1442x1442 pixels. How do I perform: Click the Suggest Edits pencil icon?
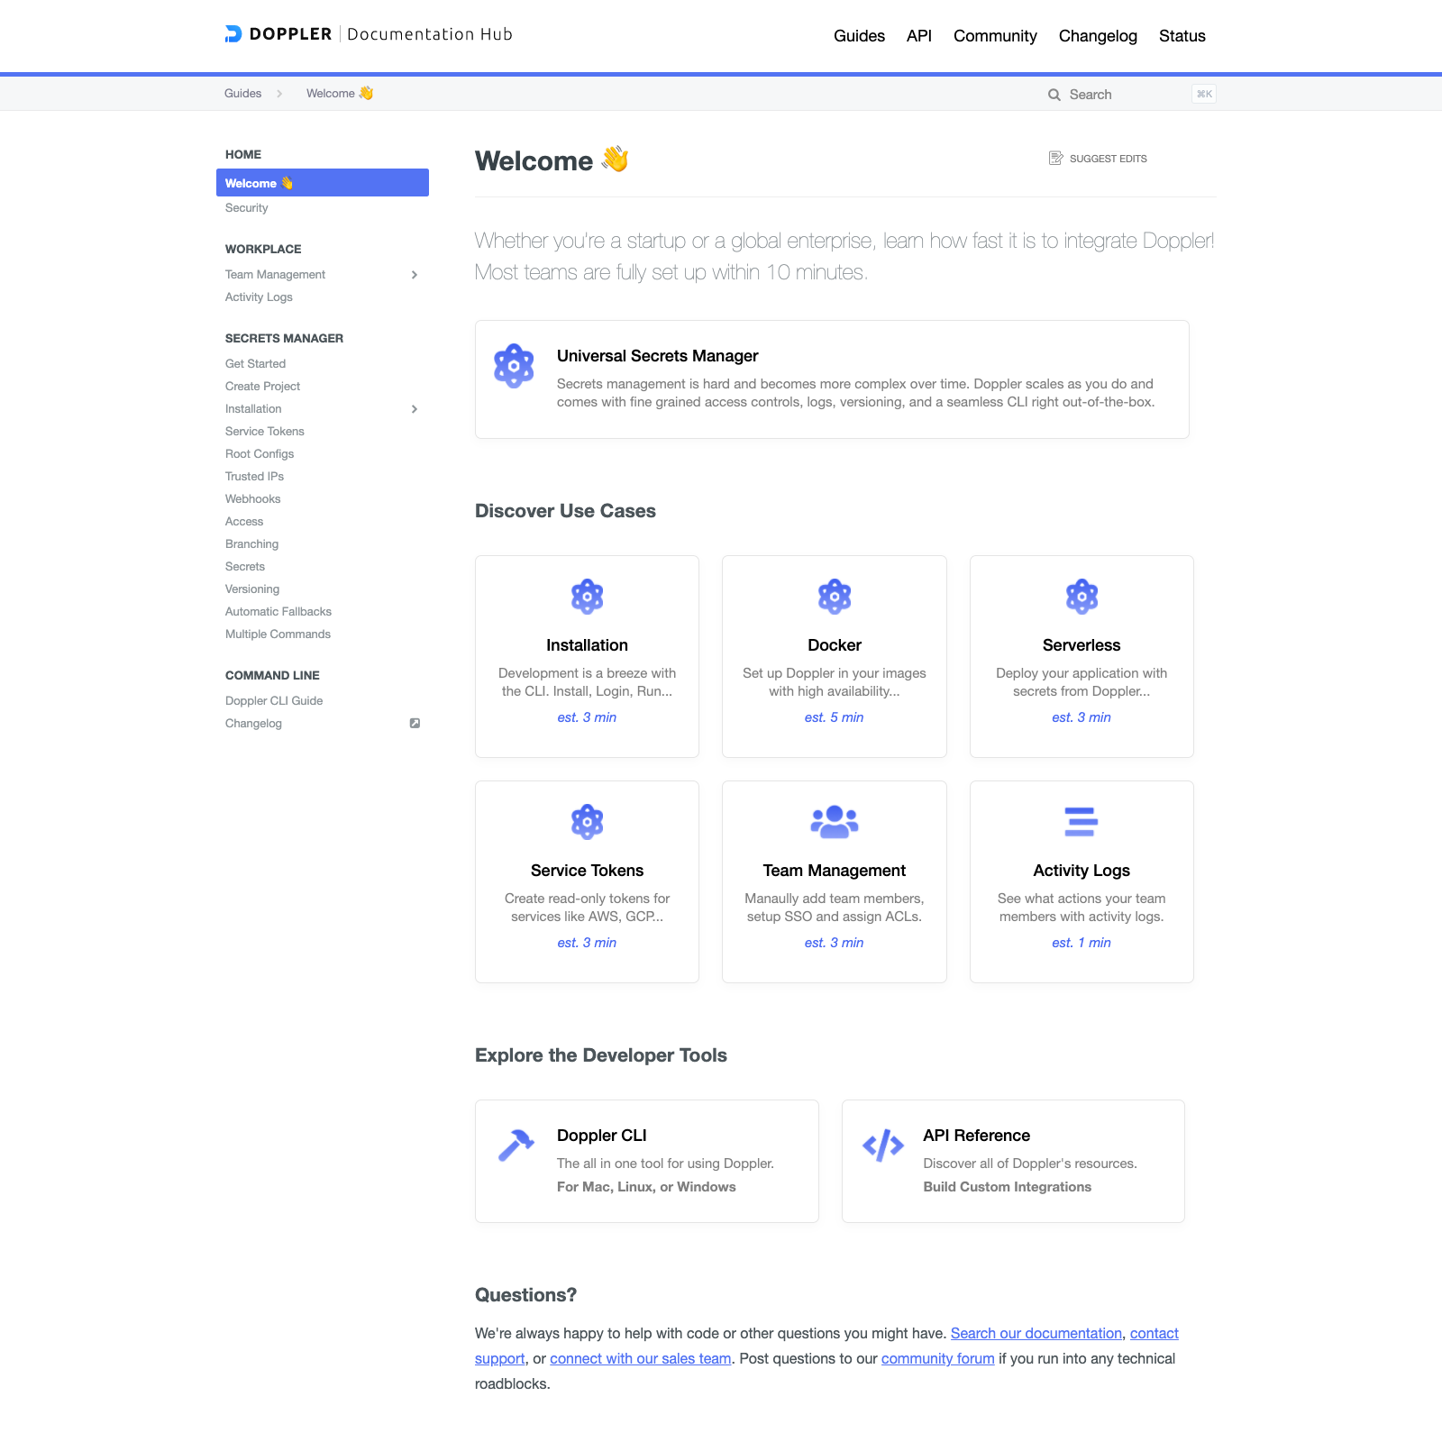pyautogui.click(x=1056, y=159)
